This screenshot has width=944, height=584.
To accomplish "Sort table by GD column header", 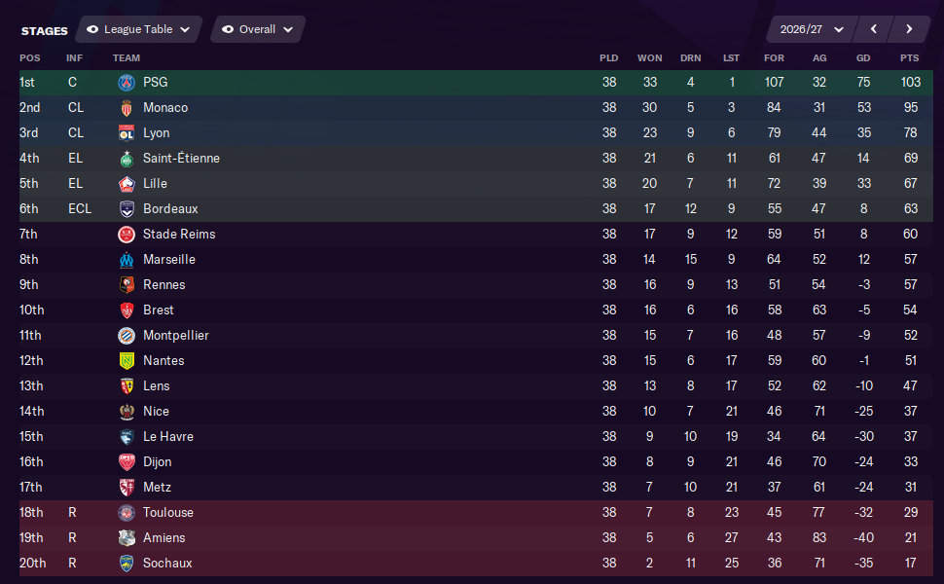I will click(863, 57).
